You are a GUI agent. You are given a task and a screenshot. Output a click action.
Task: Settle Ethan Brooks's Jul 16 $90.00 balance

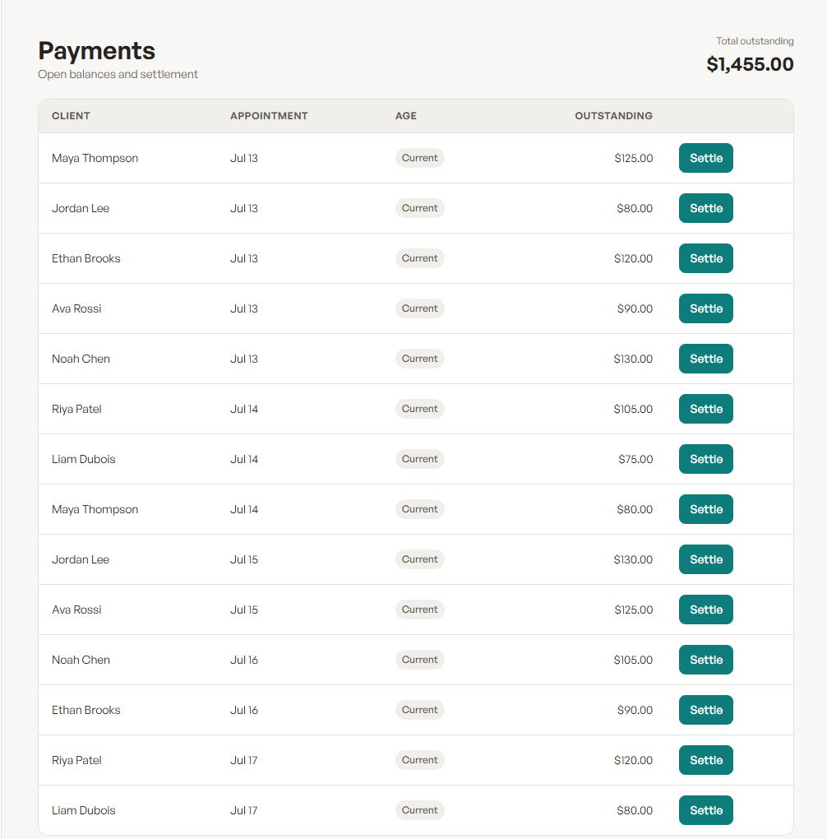coord(705,710)
